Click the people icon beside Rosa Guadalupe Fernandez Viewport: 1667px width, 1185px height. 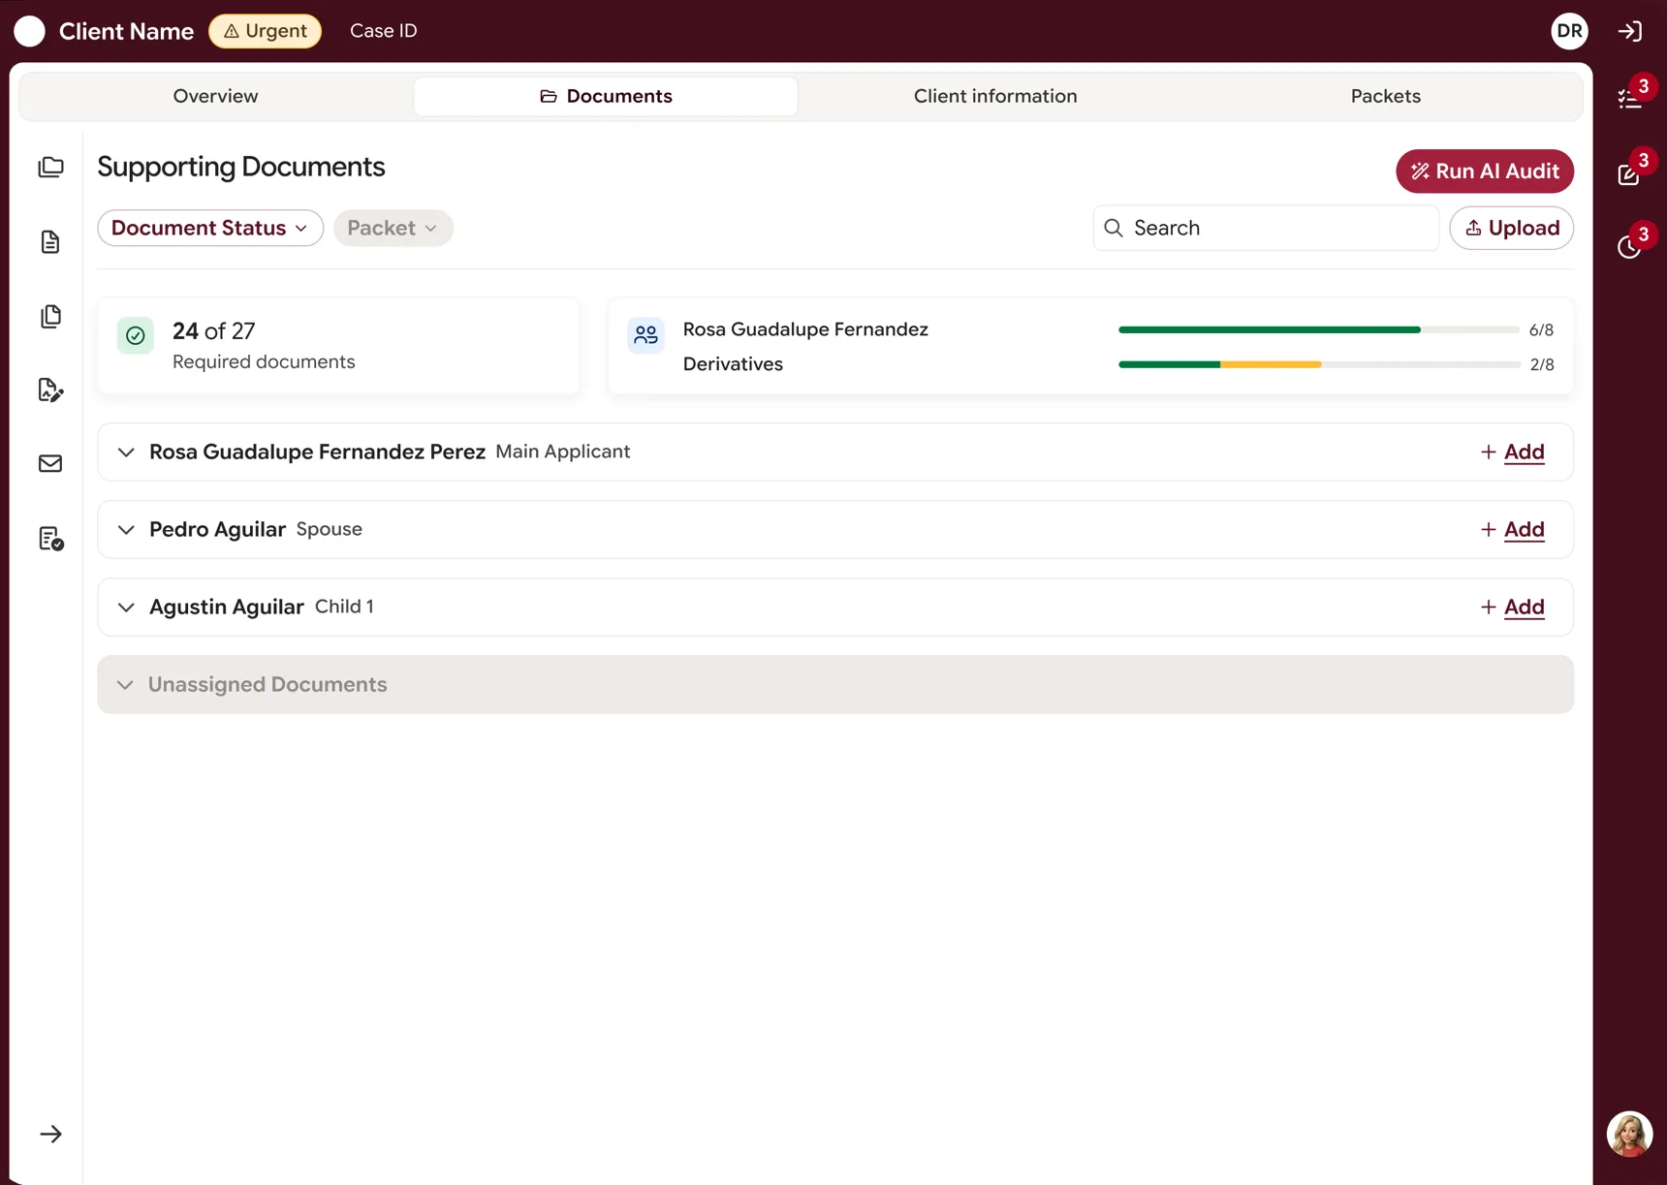pyautogui.click(x=645, y=335)
